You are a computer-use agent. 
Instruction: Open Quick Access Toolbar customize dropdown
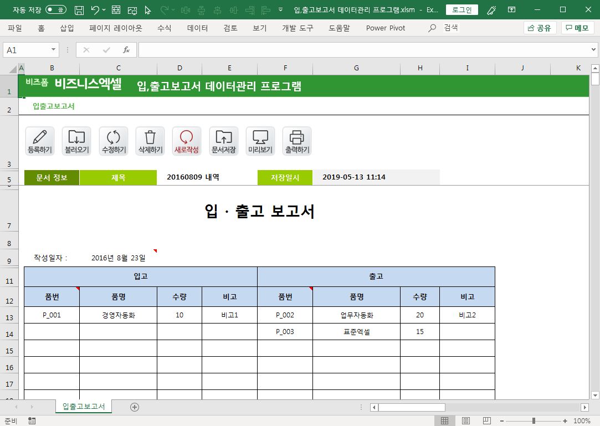[281, 10]
